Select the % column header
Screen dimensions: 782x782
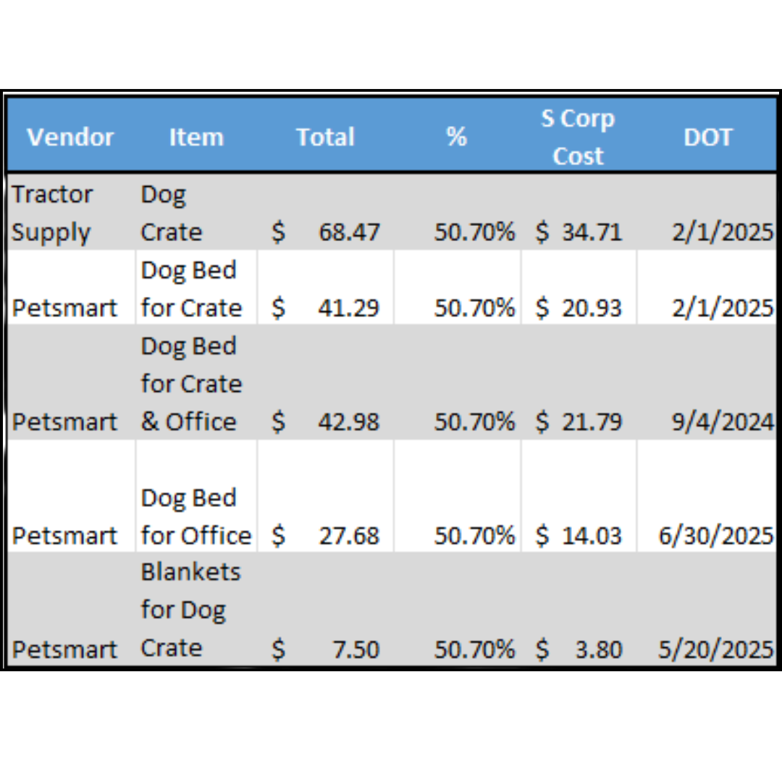[x=457, y=138]
